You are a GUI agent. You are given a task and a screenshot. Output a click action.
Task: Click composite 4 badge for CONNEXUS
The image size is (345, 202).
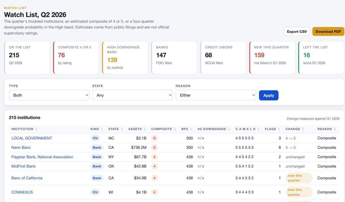154,192
